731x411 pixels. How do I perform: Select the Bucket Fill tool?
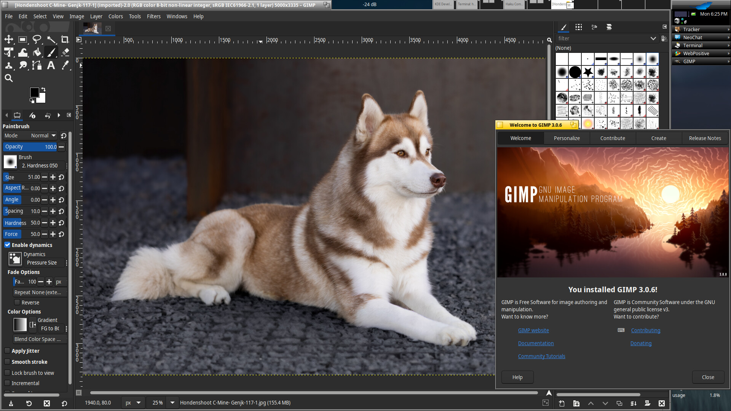(37, 53)
